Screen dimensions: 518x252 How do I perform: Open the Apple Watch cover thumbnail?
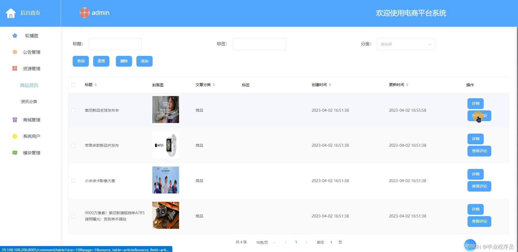point(166,145)
